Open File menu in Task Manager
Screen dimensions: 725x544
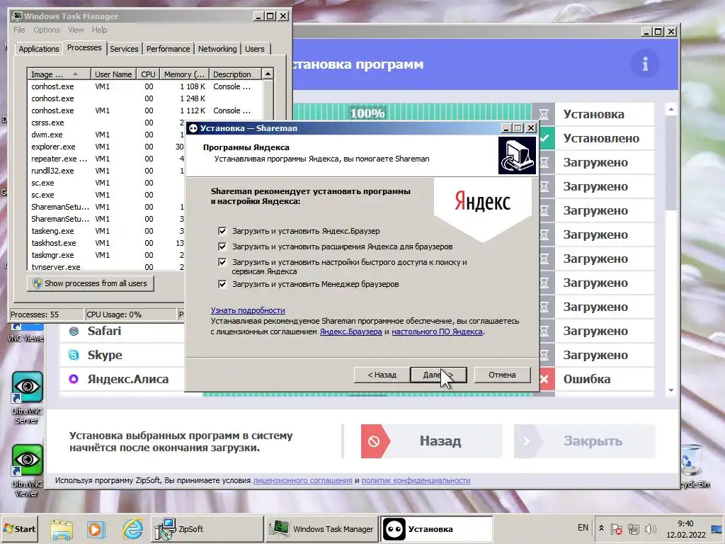(19, 30)
